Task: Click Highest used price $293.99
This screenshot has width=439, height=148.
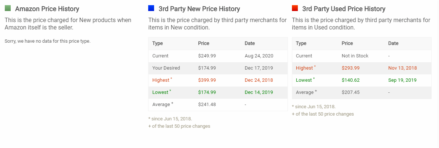Action: tap(351, 68)
